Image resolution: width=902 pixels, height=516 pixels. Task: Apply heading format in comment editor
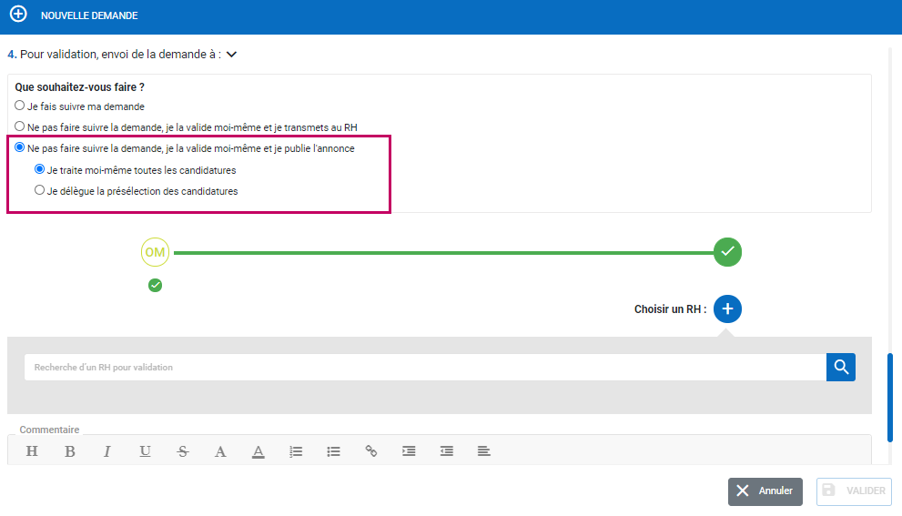pos(32,451)
